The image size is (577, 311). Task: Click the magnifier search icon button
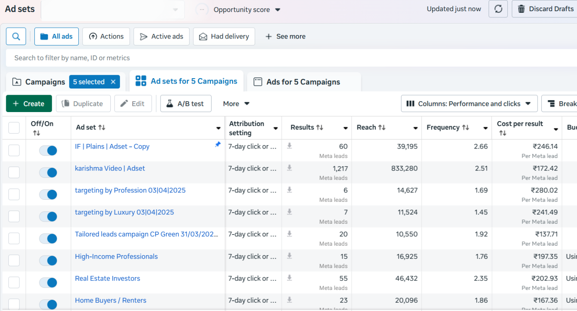point(16,36)
